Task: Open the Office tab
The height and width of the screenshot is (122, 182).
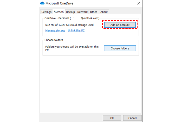Action: point(94,12)
